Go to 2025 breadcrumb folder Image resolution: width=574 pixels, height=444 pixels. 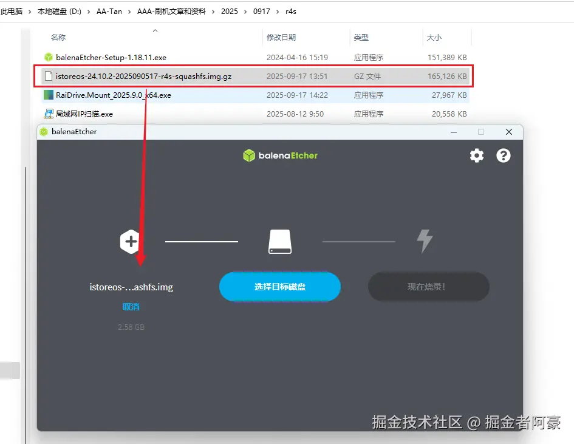click(230, 12)
